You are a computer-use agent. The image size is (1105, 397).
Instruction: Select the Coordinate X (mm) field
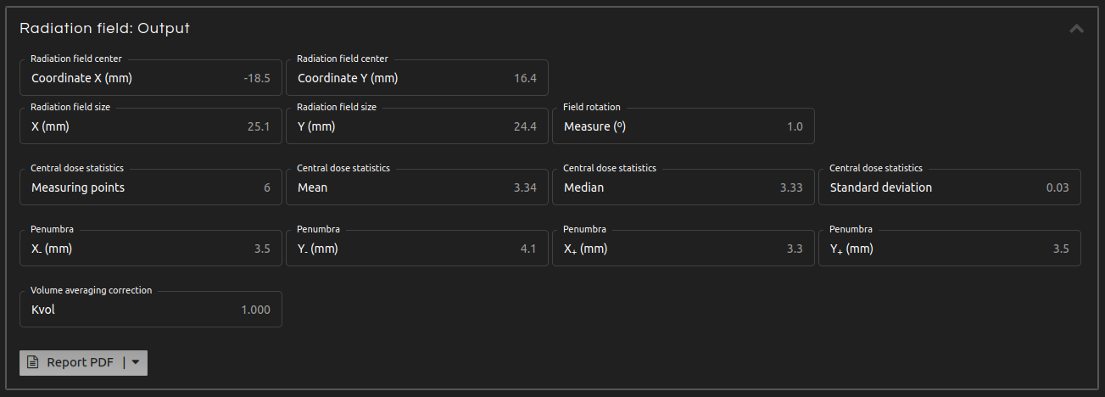click(x=151, y=77)
